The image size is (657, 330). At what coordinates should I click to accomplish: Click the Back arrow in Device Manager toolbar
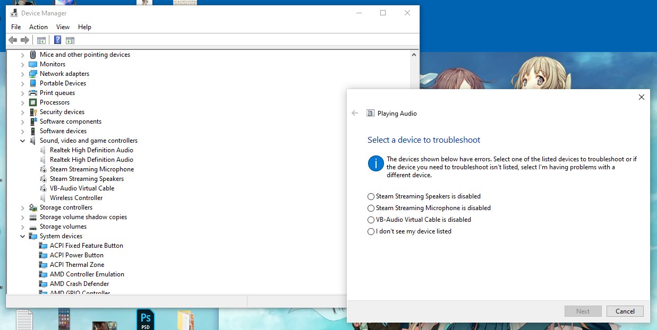(x=13, y=40)
